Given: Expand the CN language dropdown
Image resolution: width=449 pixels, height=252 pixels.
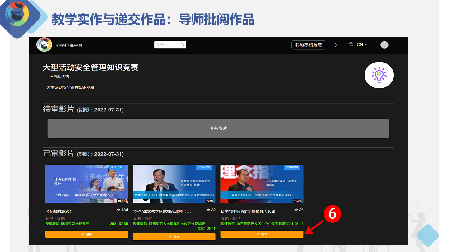Looking at the screenshot, I should 362,45.
